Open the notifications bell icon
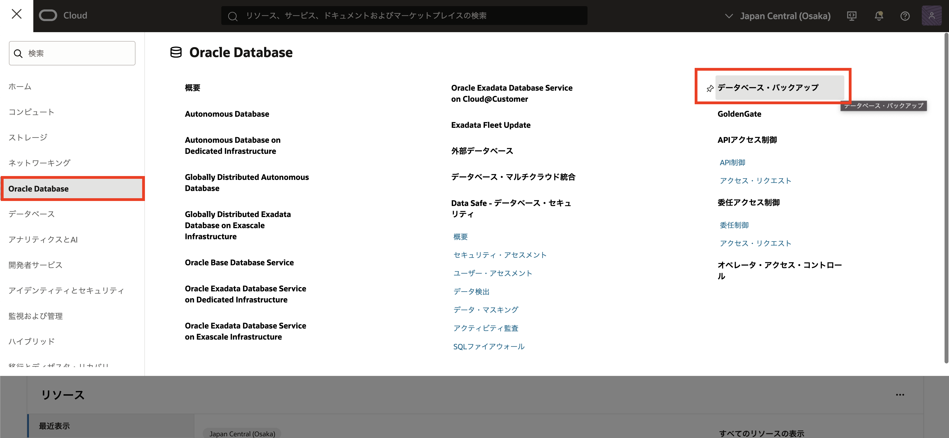This screenshot has height=438, width=949. point(879,16)
